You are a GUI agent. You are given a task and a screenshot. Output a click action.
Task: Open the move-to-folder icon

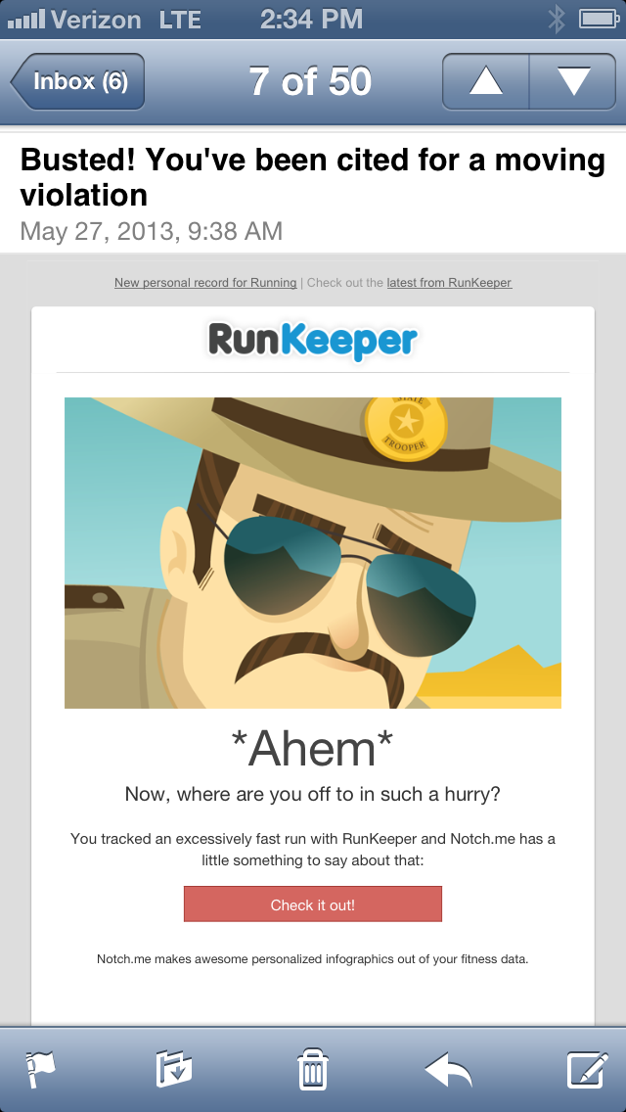[174, 1070]
